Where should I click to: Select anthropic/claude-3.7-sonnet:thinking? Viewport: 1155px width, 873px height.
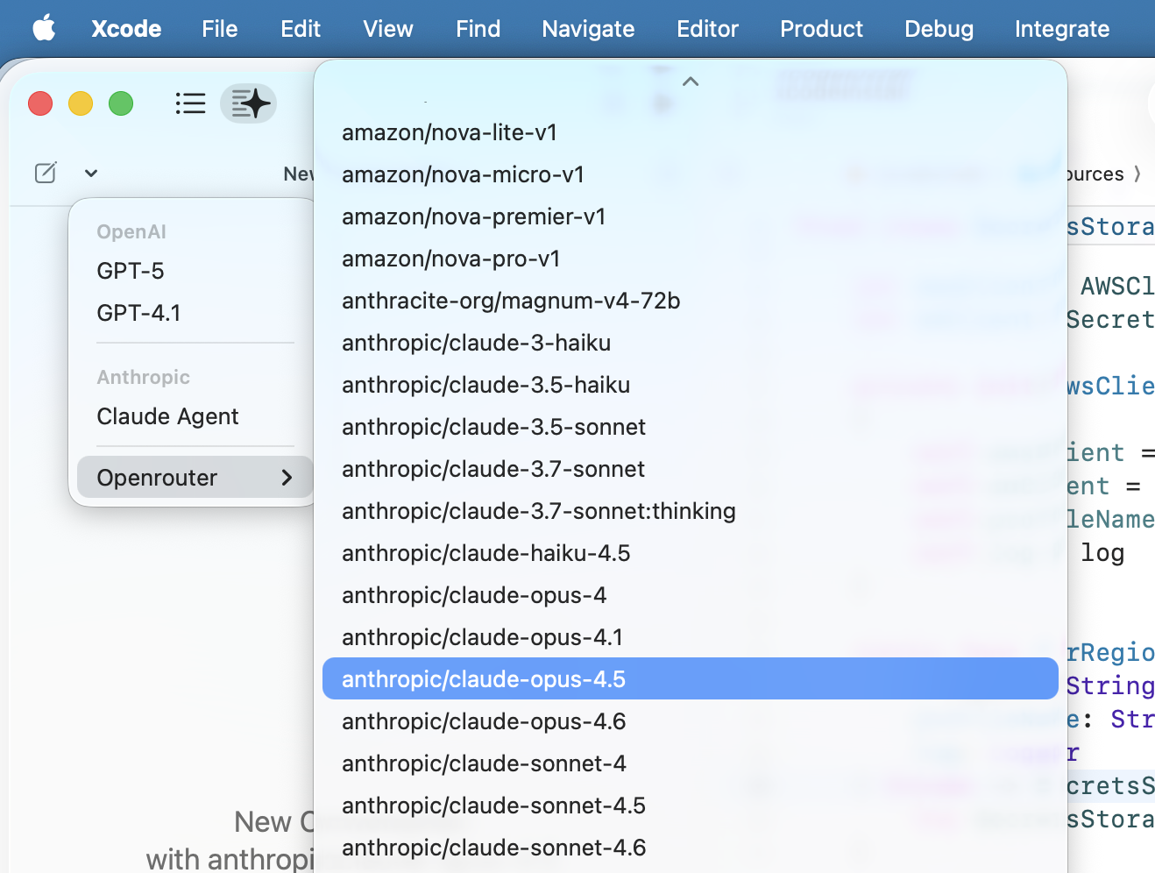click(538, 510)
